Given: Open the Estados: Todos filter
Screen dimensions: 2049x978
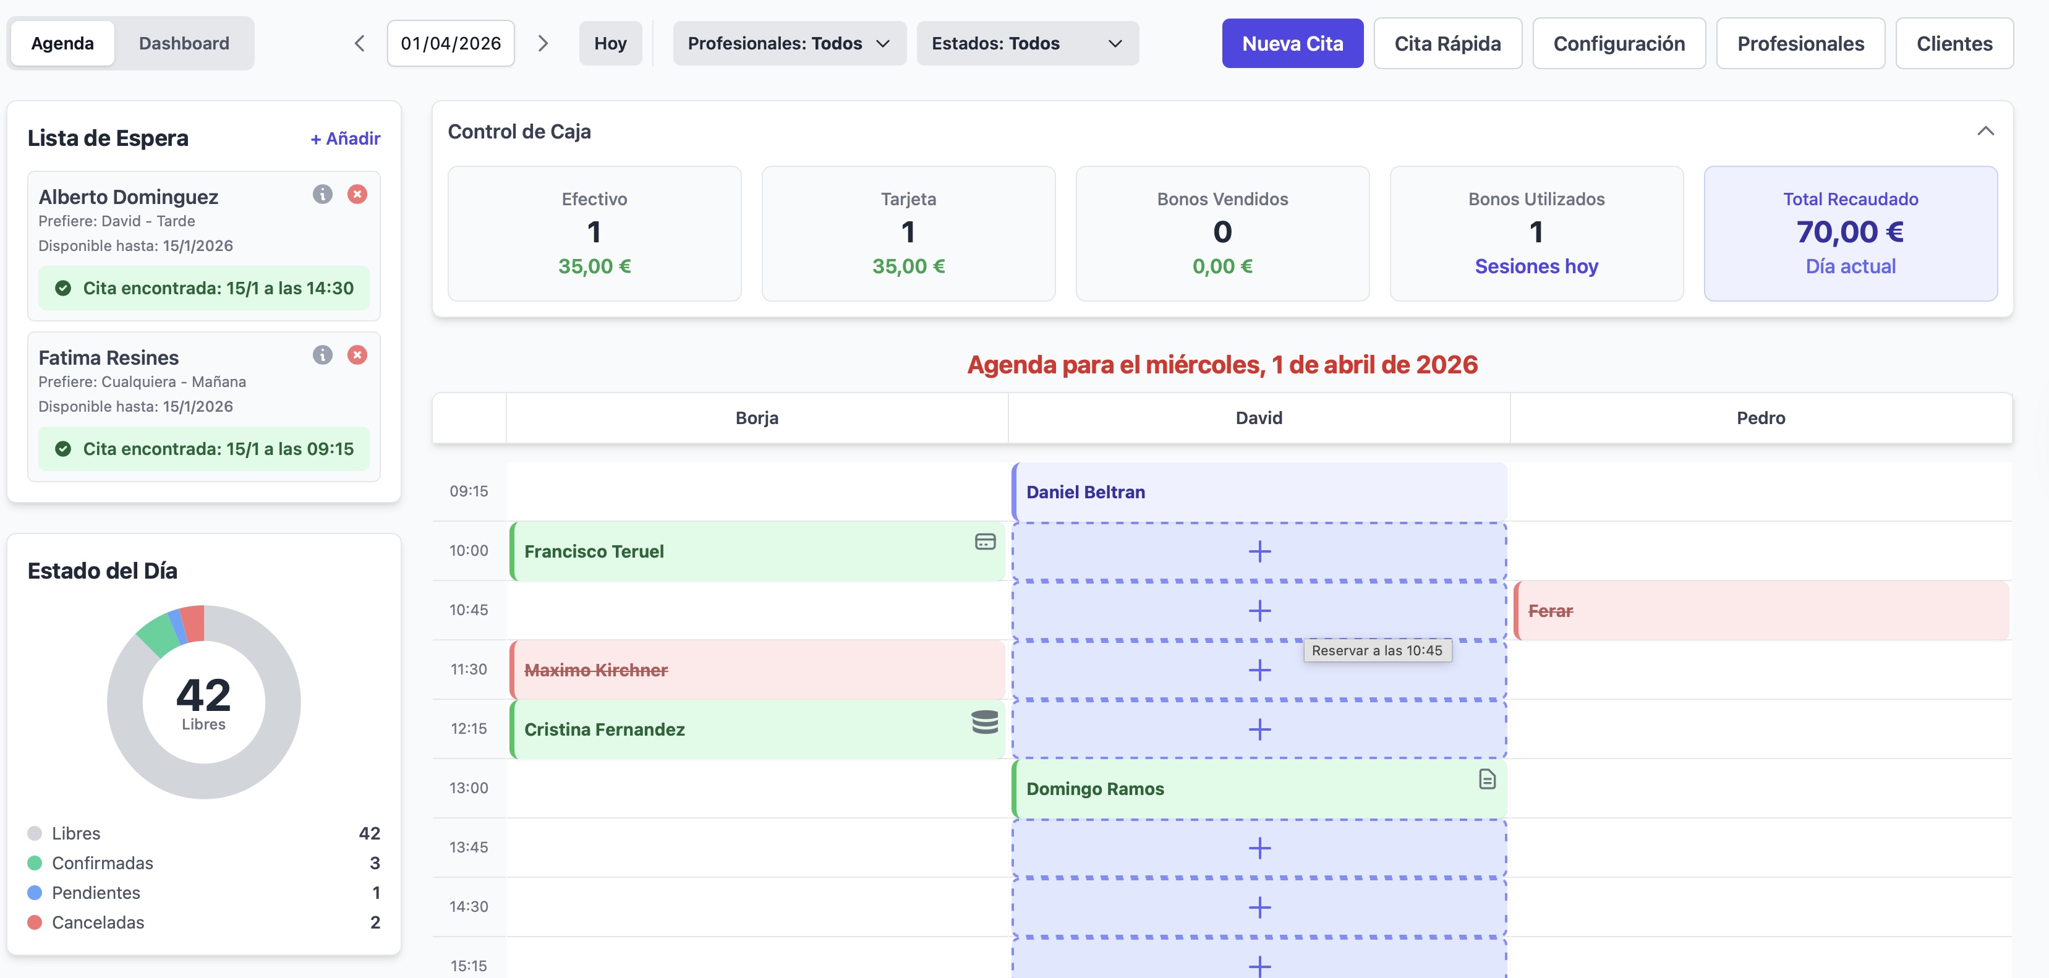Looking at the screenshot, I should [x=1027, y=43].
